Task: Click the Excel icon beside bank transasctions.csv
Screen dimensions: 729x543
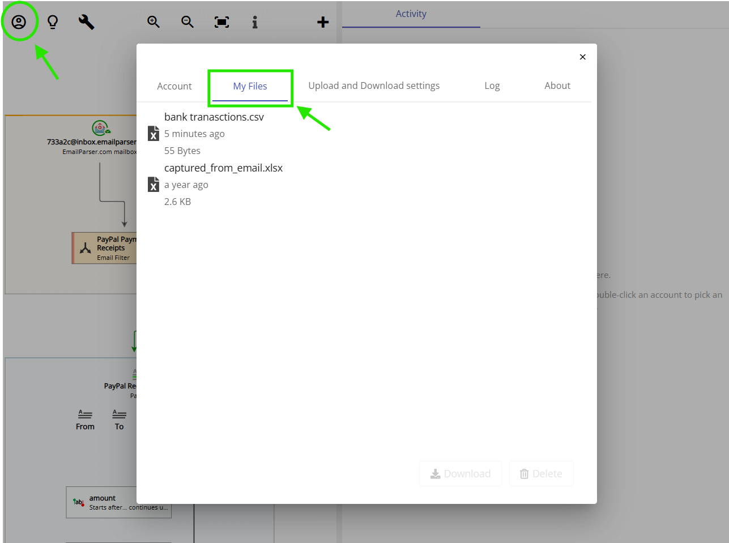Action: pyautogui.click(x=153, y=133)
